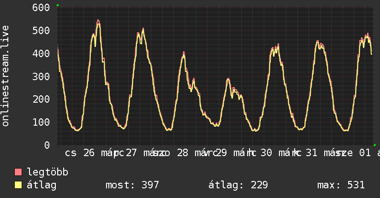The image size is (380, 198).
Task: Click the yellow átlag legend color swatch
Action: point(18,185)
